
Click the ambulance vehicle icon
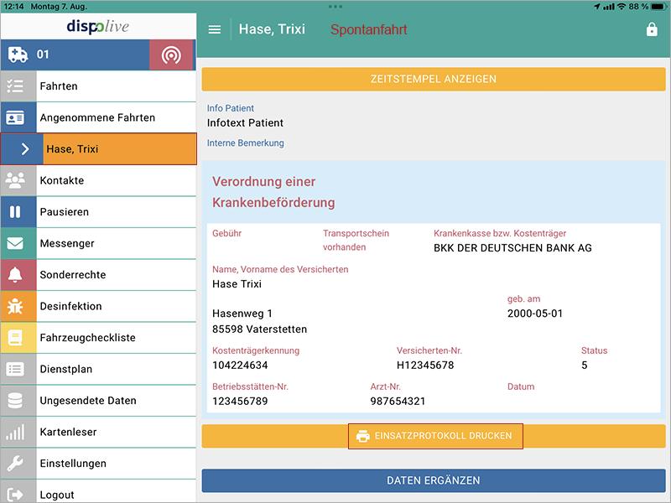coord(18,55)
